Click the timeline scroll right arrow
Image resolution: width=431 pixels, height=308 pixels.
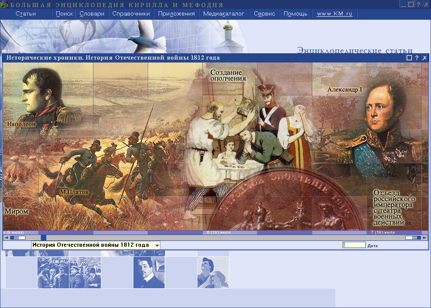[x=425, y=238]
